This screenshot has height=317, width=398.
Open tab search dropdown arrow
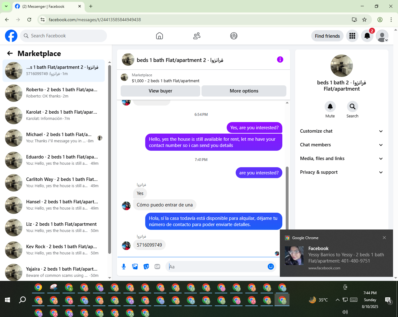6,6
